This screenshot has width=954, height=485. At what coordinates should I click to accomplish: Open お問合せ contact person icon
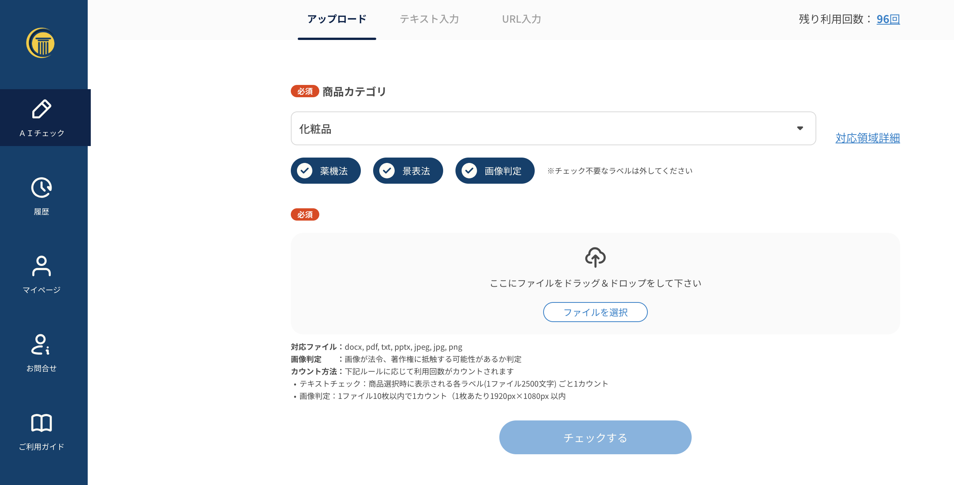click(x=40, y=344)
